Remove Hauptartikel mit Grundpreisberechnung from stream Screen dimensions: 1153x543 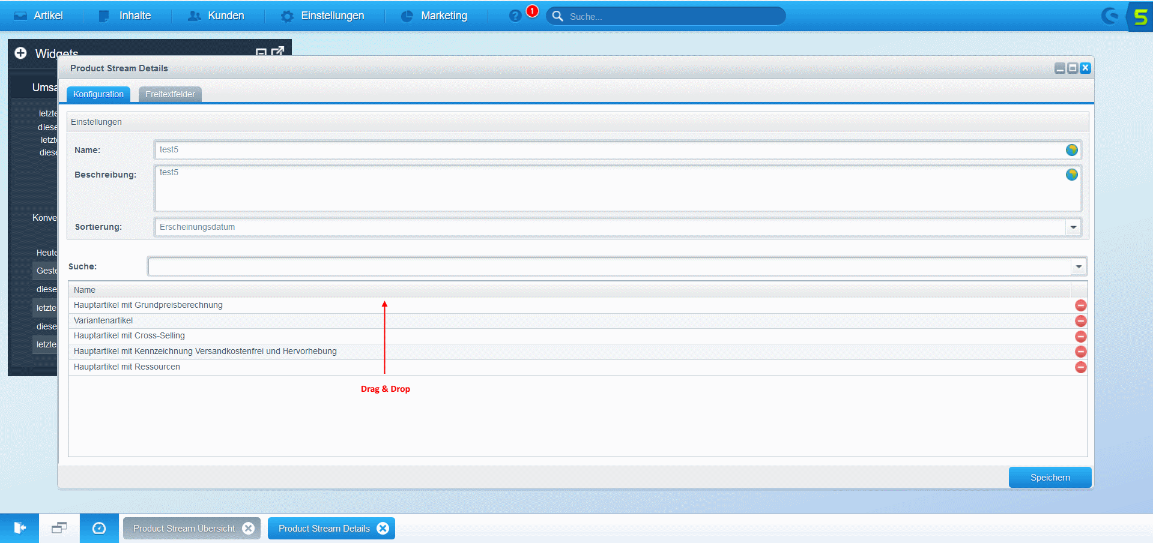coord(1080,305)
